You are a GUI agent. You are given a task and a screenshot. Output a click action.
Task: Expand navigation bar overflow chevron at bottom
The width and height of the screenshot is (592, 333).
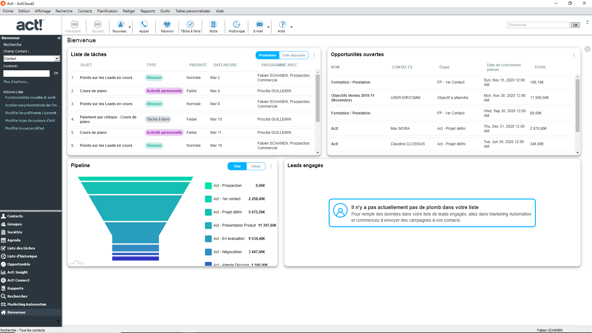point(59,322)
